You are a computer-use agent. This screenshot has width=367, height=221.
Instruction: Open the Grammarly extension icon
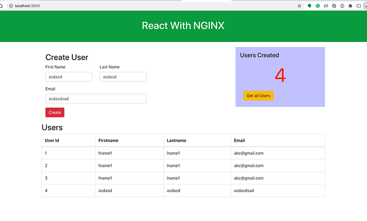318,6
